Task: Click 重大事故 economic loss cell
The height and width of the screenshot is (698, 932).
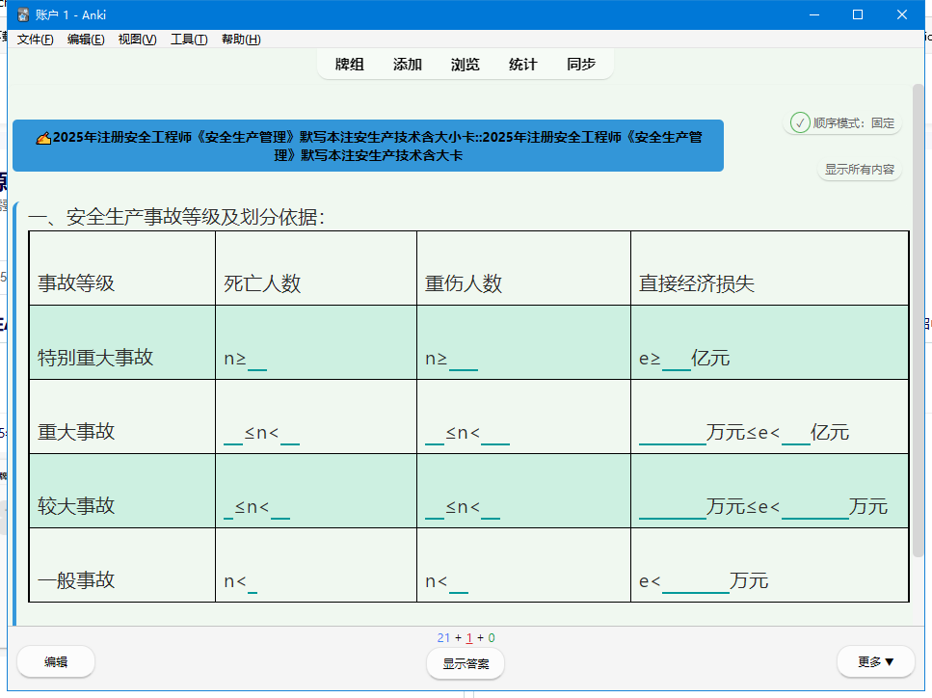Action: pyautogui.click(x=770, y=416)
